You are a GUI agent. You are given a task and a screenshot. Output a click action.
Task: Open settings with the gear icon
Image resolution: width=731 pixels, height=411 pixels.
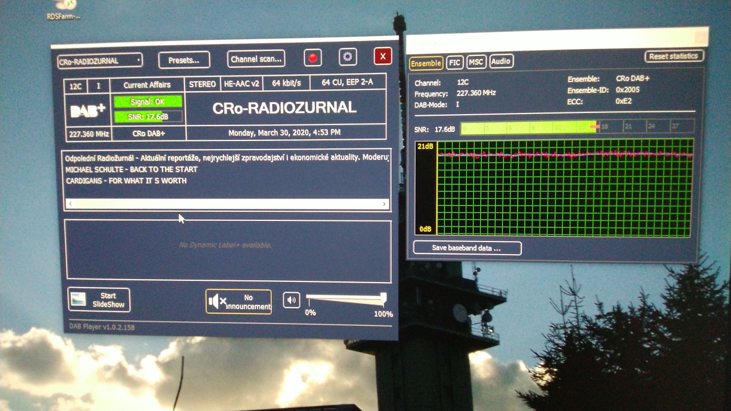coord(348,57)
